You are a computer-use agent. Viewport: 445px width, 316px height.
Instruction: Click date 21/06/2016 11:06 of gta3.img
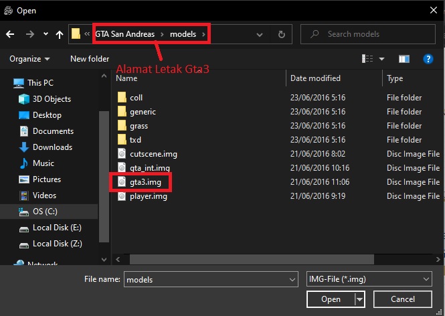click(320, 182)
